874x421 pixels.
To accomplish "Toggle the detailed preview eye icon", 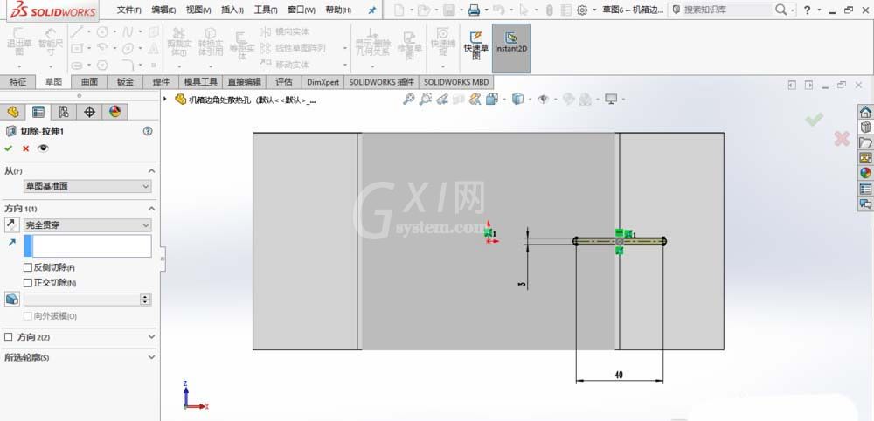I will pyautogui.click(x=43, y=148).
